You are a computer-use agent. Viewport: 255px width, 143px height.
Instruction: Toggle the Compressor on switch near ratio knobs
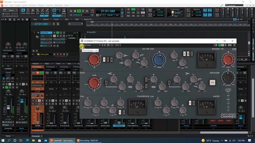120,112
